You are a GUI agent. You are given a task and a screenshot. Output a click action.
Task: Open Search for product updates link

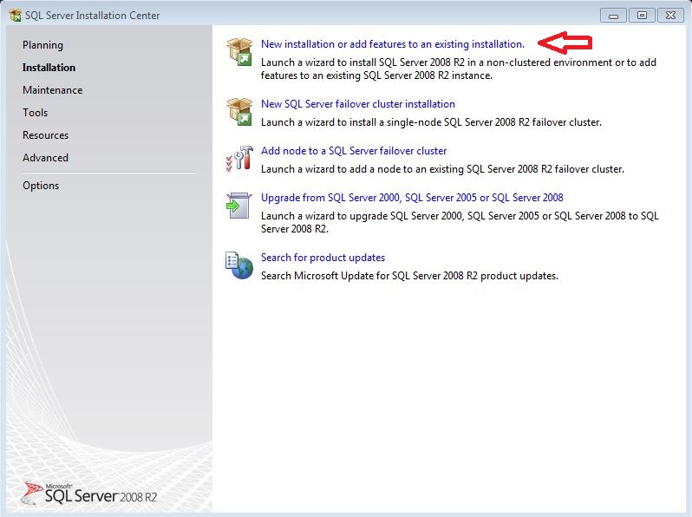coord(323,258)
